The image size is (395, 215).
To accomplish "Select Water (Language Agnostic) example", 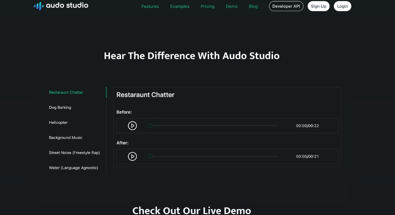I will pos(74,168).
